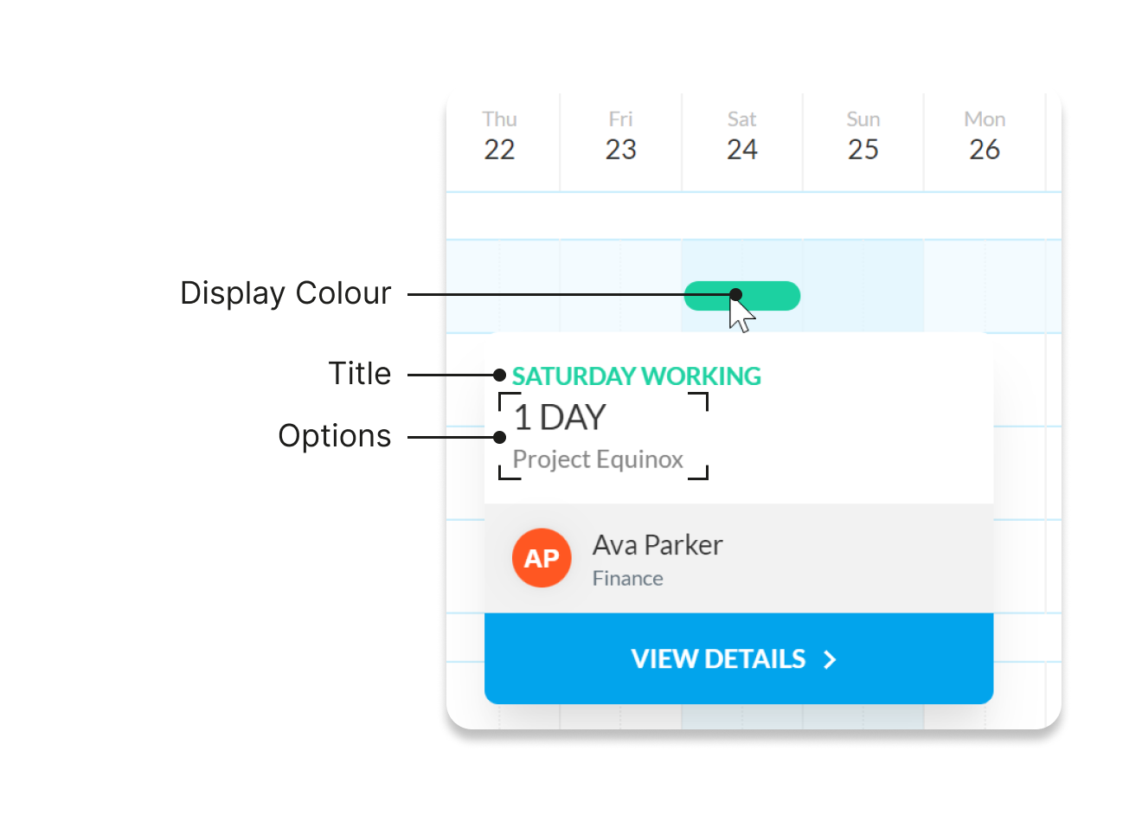This screenshot has width=1129, height=828.
Task: Click the VIEW DETAILS button
Action: pyautogui.click(x=739, y=658)
